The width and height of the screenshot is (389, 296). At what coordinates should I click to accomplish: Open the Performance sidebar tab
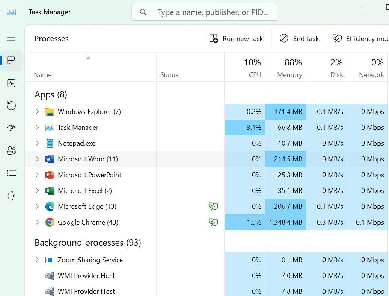pyautogui.click(x=11, y=83)
